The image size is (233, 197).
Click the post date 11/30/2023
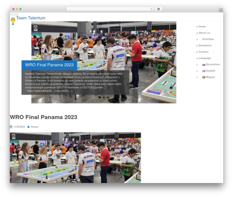tap(19, 127)
